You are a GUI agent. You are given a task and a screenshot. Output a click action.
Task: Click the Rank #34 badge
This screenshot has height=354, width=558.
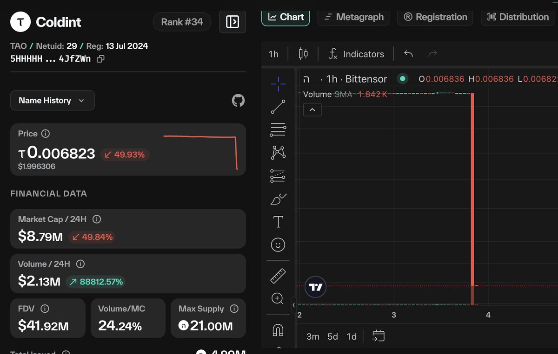pyautogui.click(x=182, y=22)
